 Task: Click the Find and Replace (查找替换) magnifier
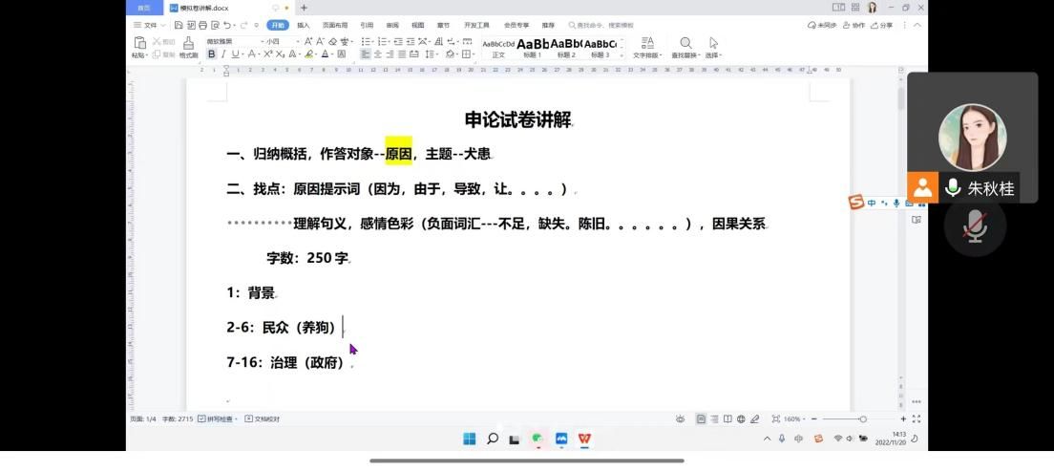(685, 43)
